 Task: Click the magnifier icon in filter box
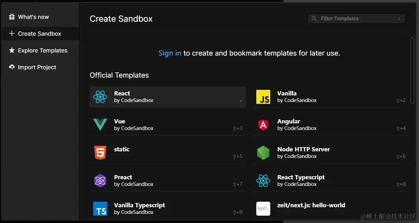[314, 19]
